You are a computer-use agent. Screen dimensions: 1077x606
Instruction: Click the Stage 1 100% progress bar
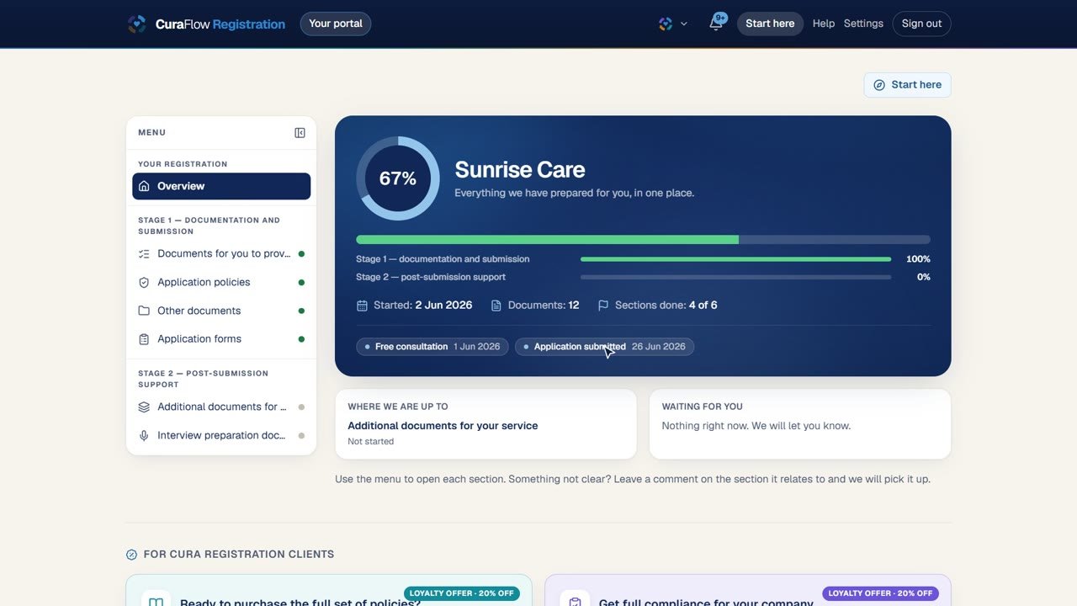click(x=735, y=259)
